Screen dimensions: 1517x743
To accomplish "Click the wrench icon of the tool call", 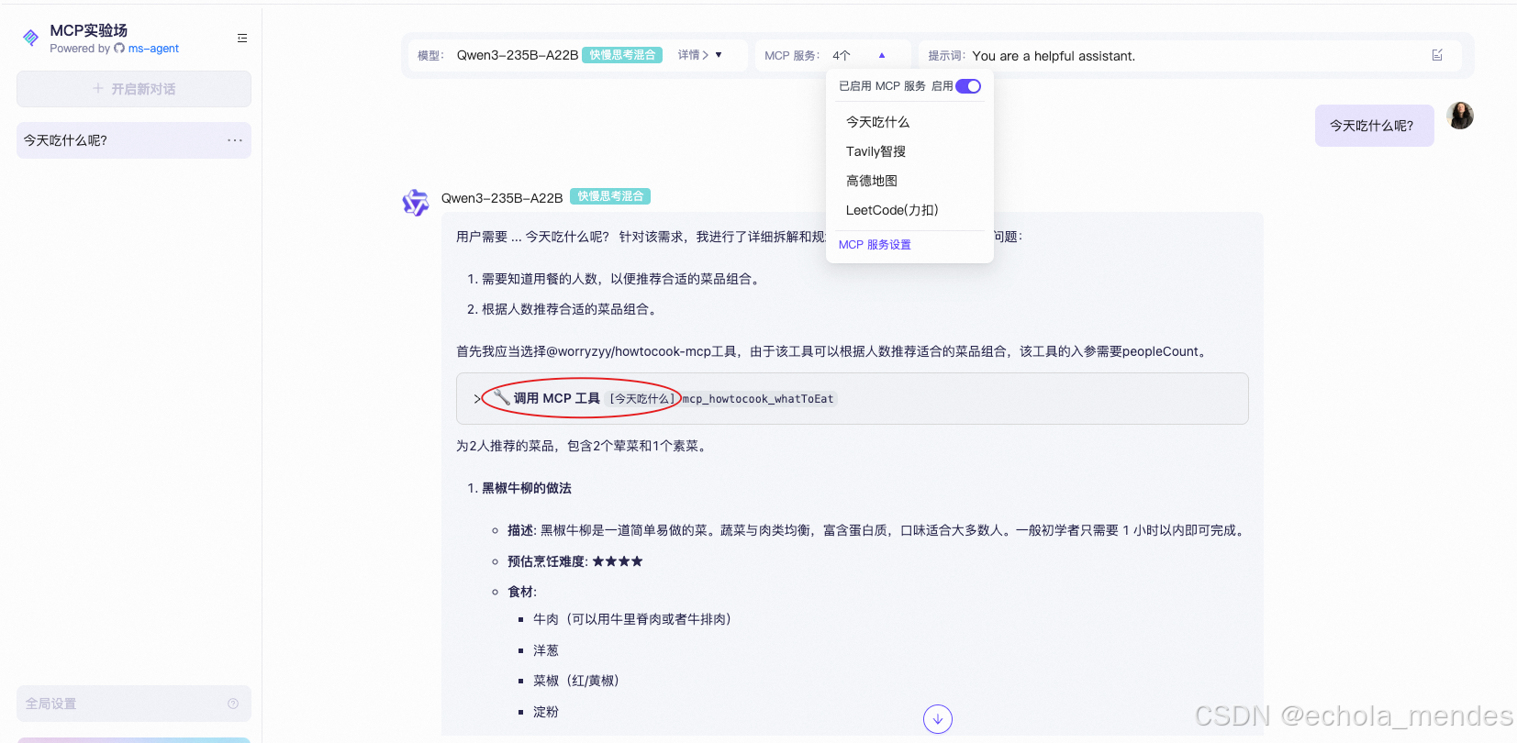I will 501,398.
